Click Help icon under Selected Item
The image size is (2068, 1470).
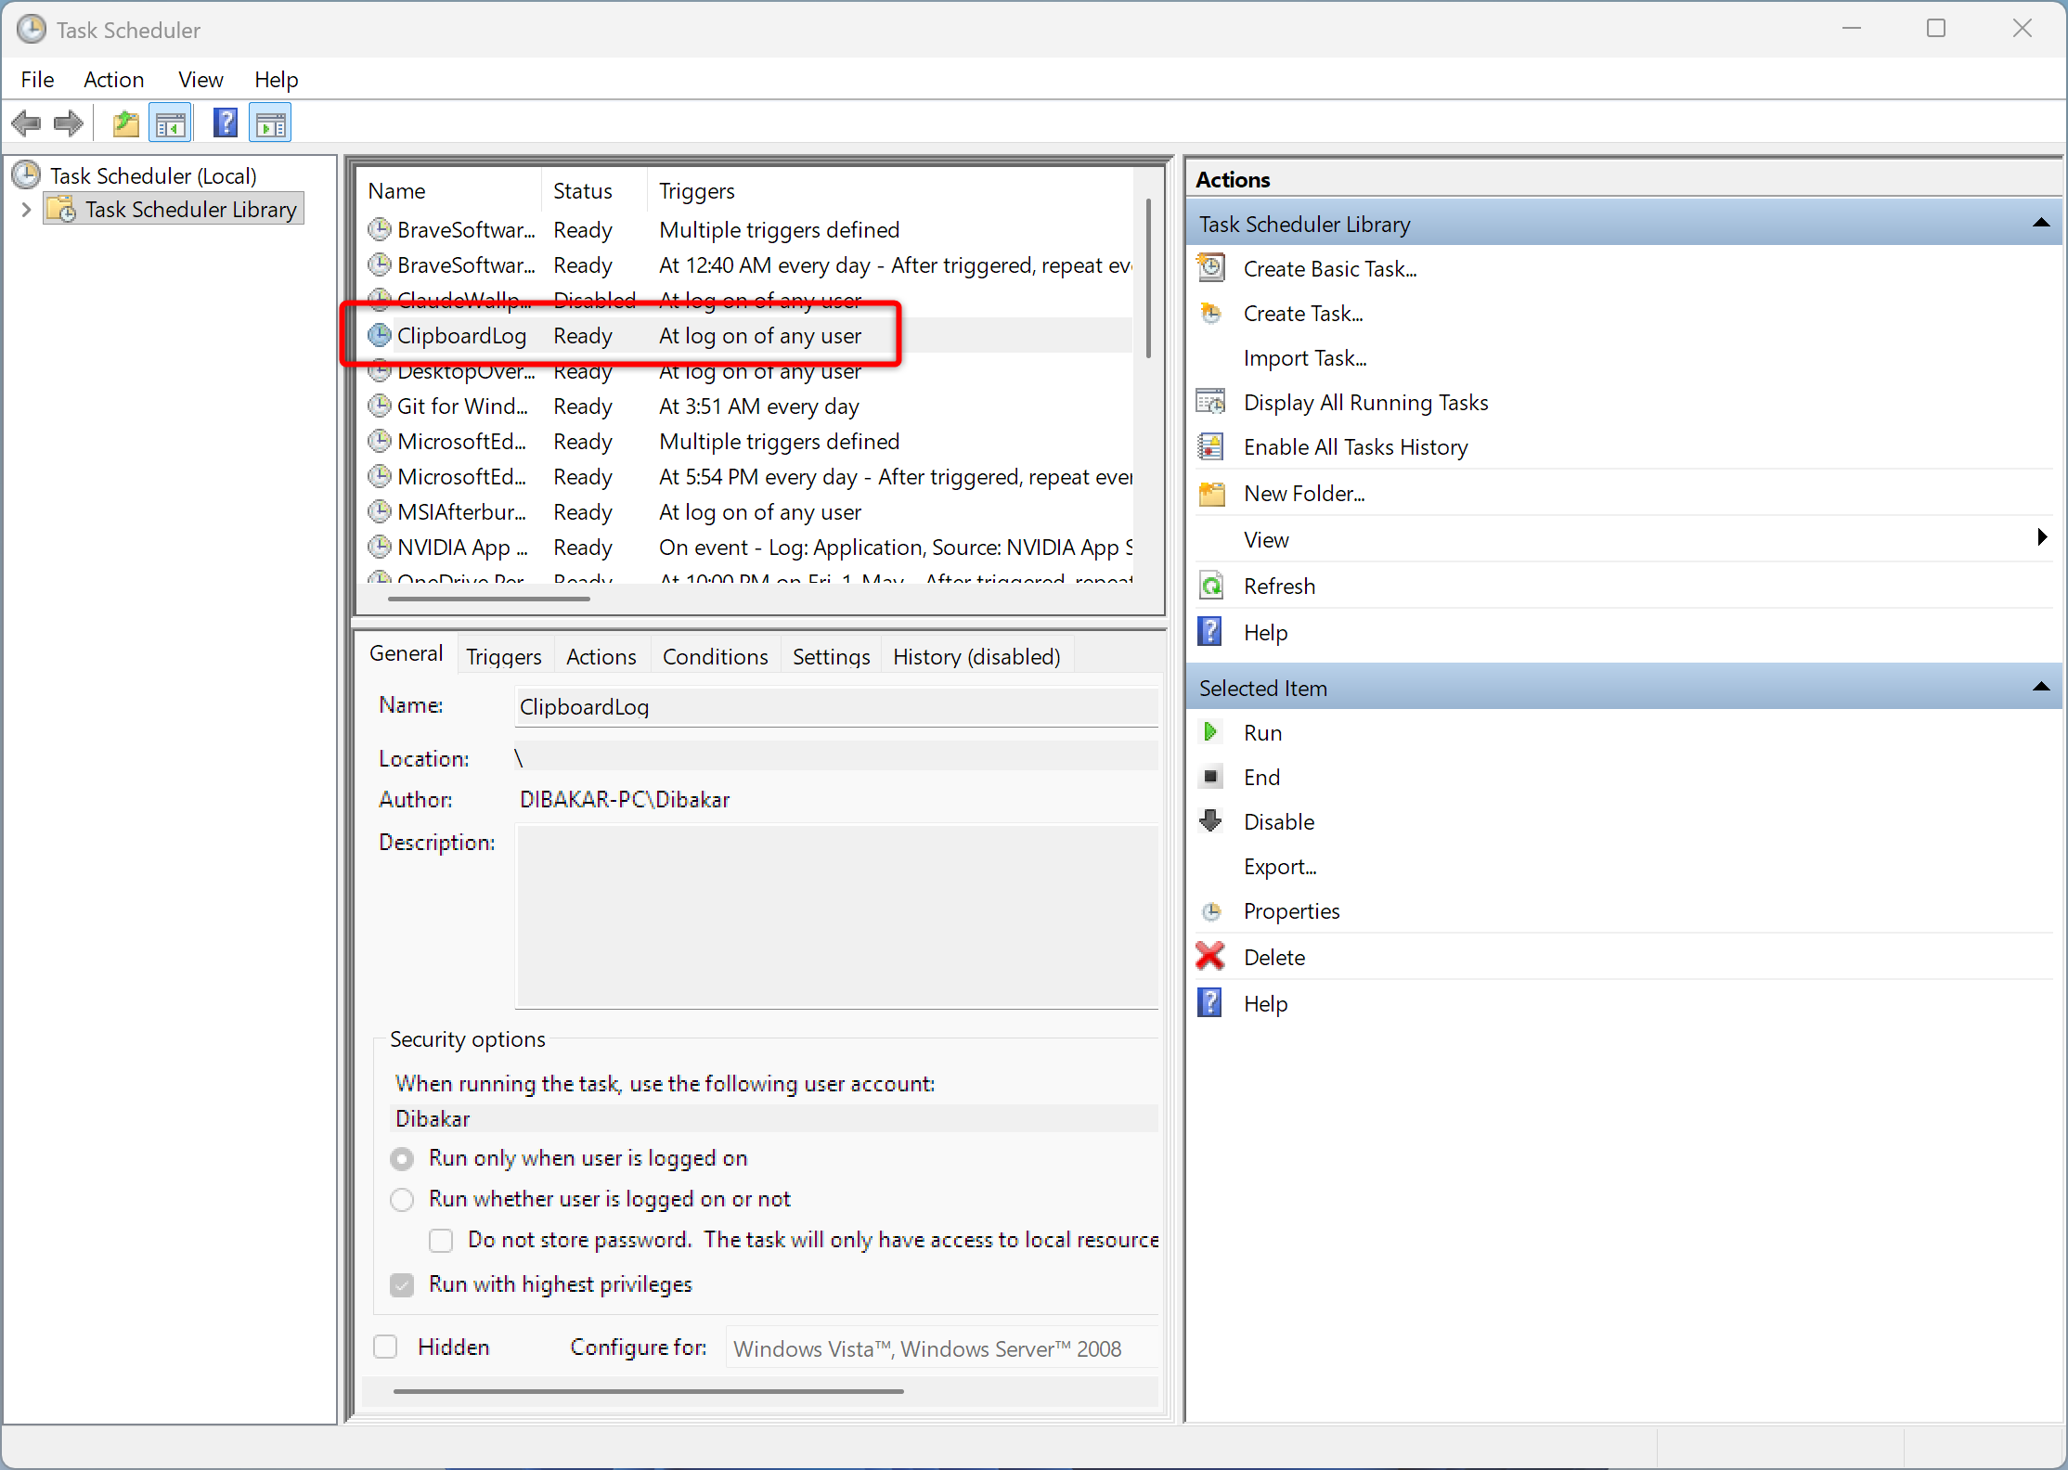tap(1210, 1003)
